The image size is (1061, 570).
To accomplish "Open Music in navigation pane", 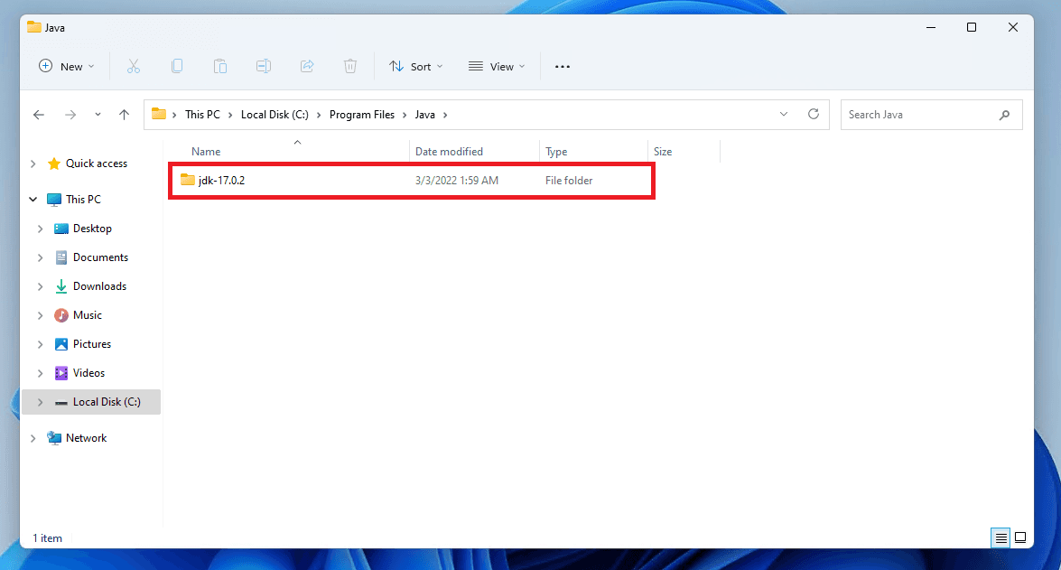I will [x=88, y=315].
